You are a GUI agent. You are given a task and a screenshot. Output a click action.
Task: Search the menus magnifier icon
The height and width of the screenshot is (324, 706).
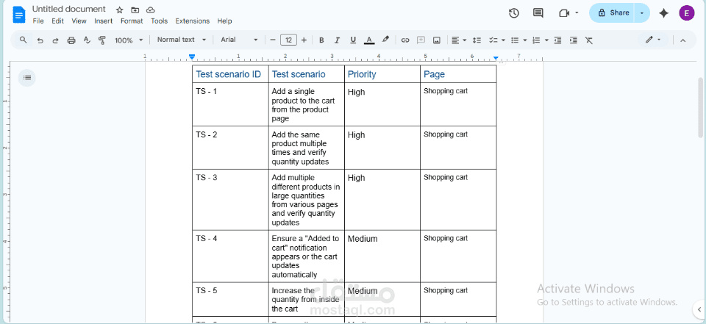point(24,40)
